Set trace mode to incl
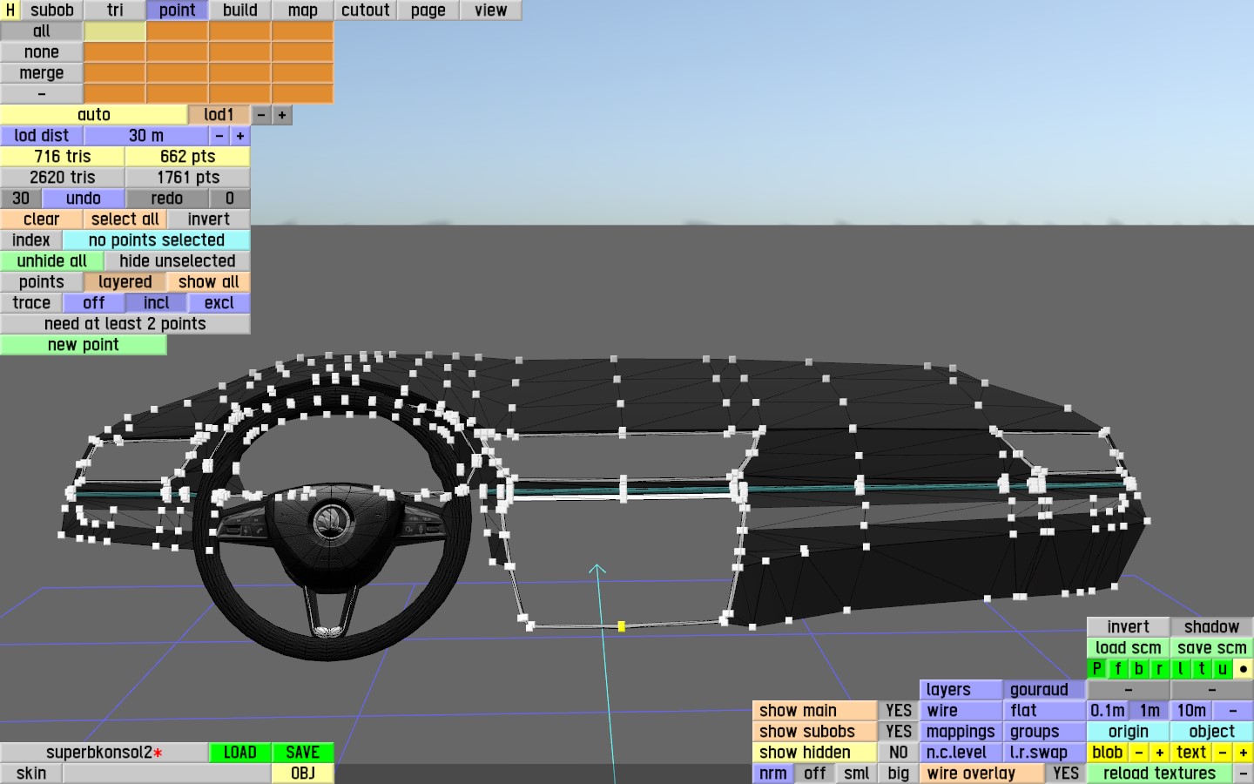 [157, 303]
